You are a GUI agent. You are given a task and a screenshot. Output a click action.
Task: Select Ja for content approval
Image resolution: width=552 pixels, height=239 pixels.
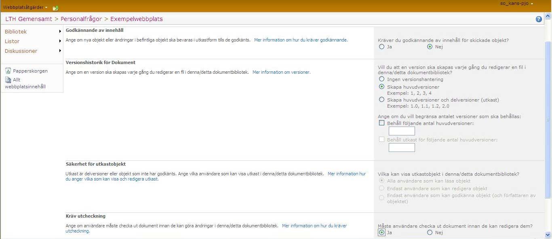click(381, 47)
